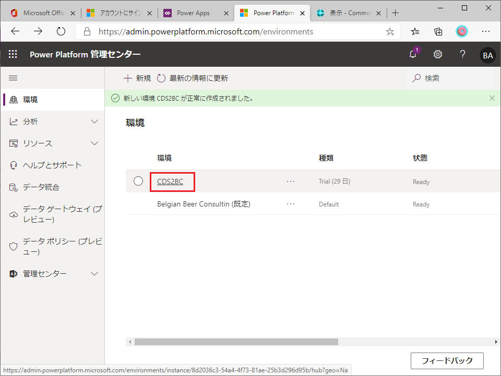Open a new browser tab
Viewport: 501px width, 376px height.
pos(395,13)
